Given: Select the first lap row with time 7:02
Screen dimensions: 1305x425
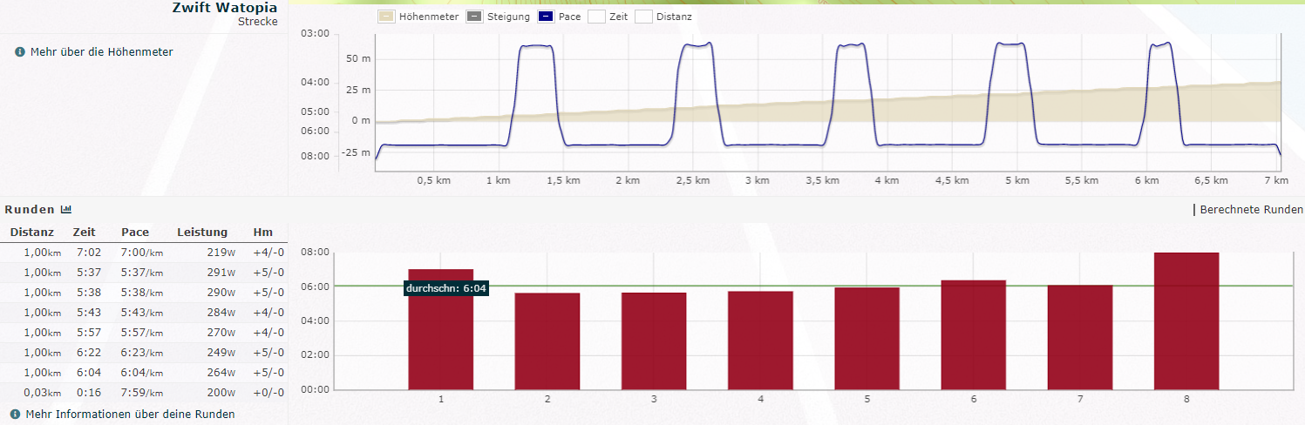Looking at the screenshot, I should click(x=144, y=253).
